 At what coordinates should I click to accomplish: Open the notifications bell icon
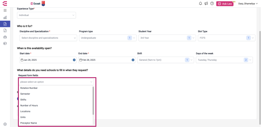200,3
